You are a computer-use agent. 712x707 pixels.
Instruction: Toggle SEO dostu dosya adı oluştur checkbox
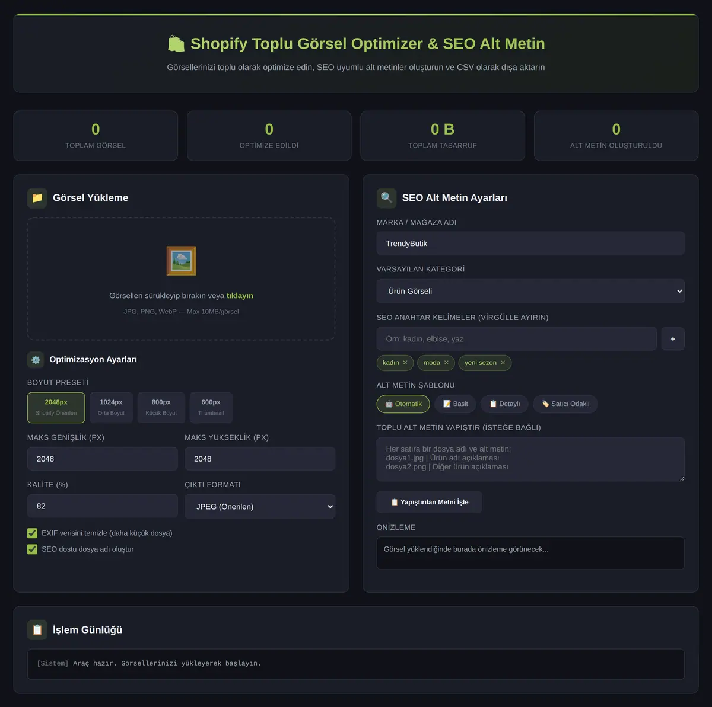coord(32,549)
